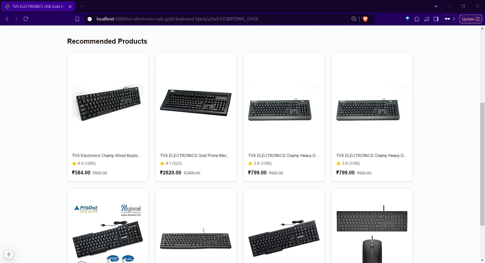View site information icon beside localhost
485x263 pixels.
pyautogui.click(x=89, y=19)
